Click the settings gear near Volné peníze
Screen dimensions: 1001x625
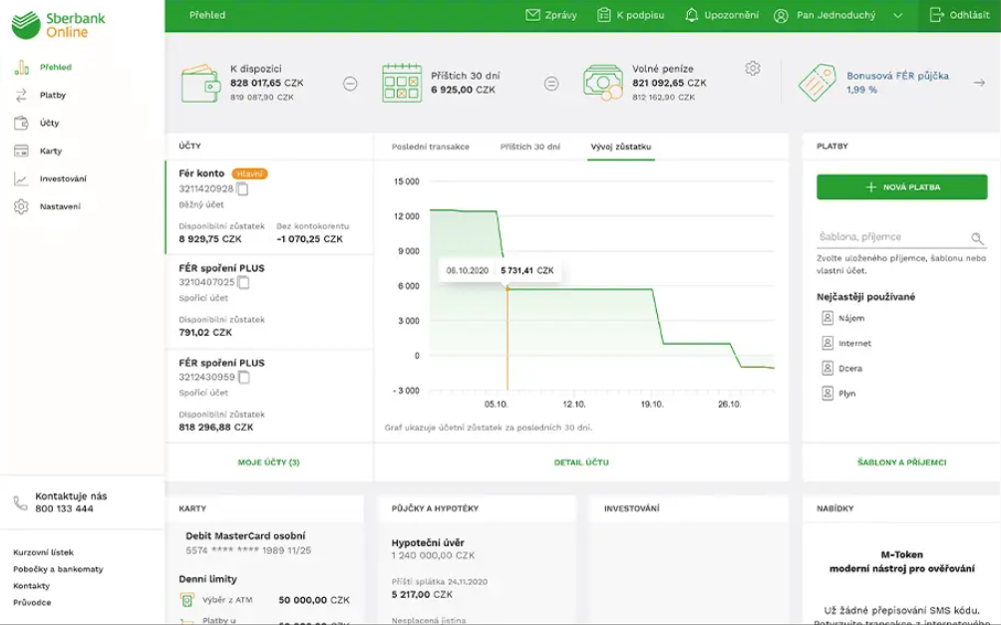pos(753,68)
